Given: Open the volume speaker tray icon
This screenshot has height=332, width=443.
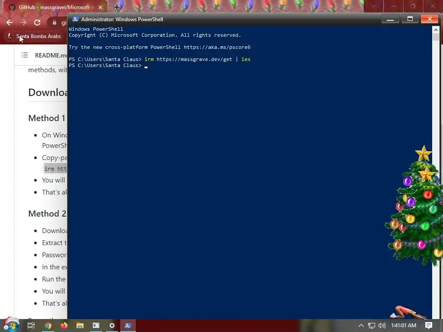Looking at the screenshot, I should (x=382, y=326).
